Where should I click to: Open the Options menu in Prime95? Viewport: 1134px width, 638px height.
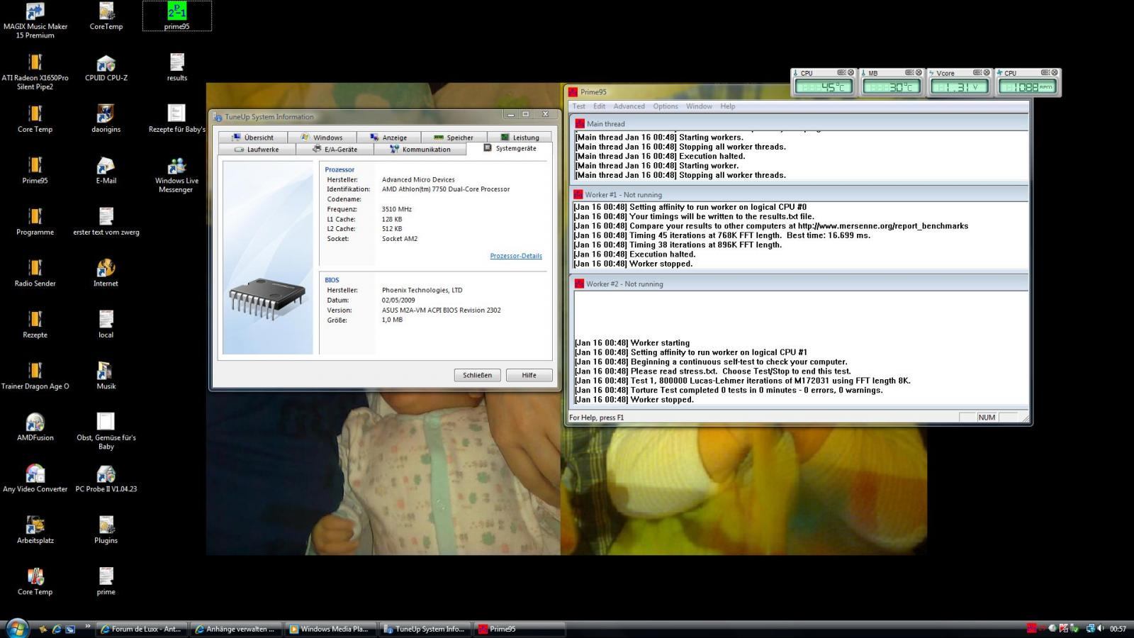click(x=665, y=106)
